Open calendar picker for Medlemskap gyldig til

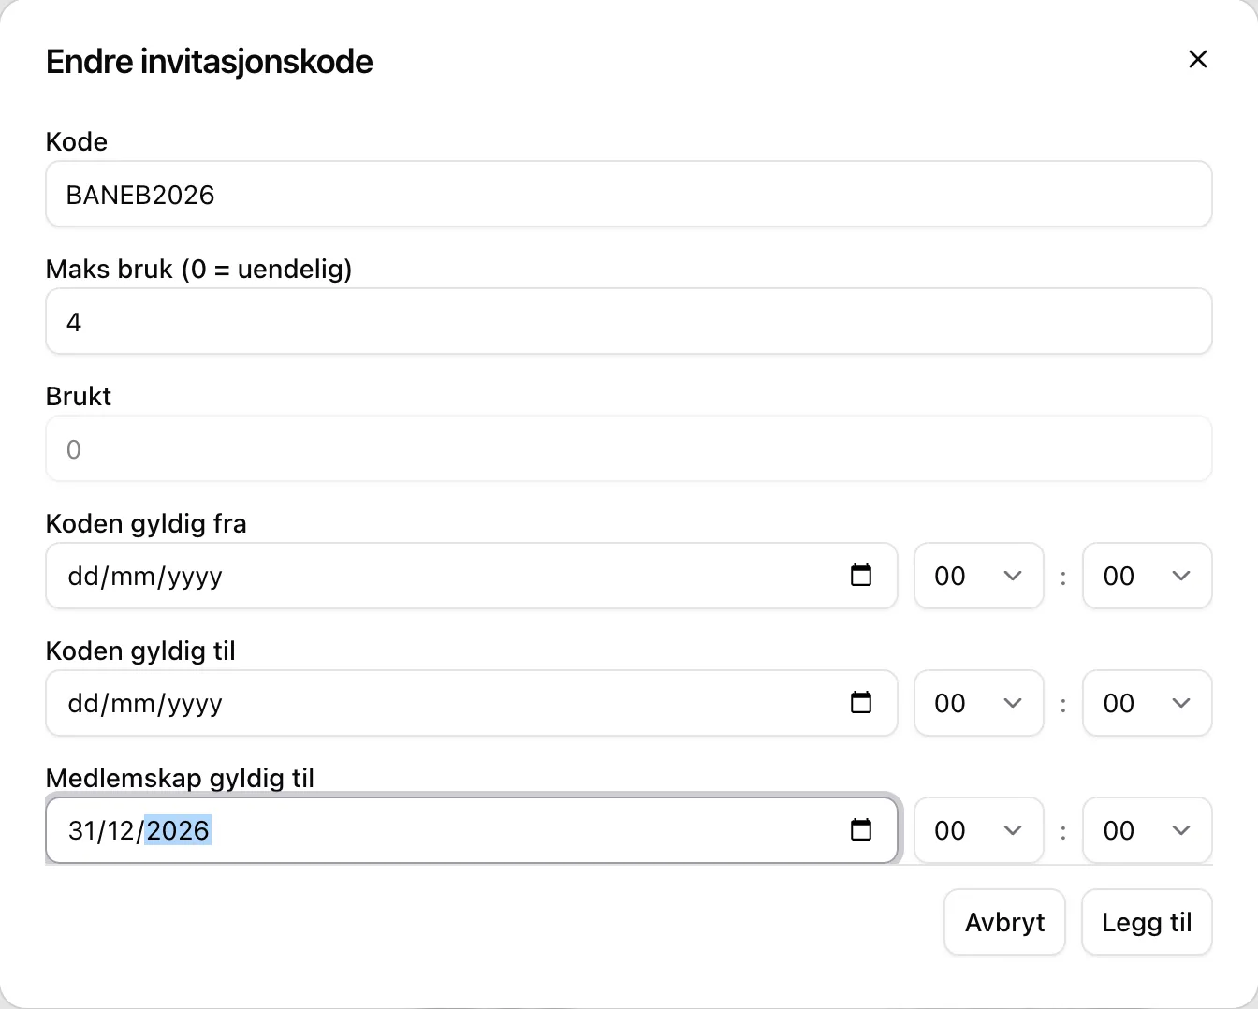point(861,829)
